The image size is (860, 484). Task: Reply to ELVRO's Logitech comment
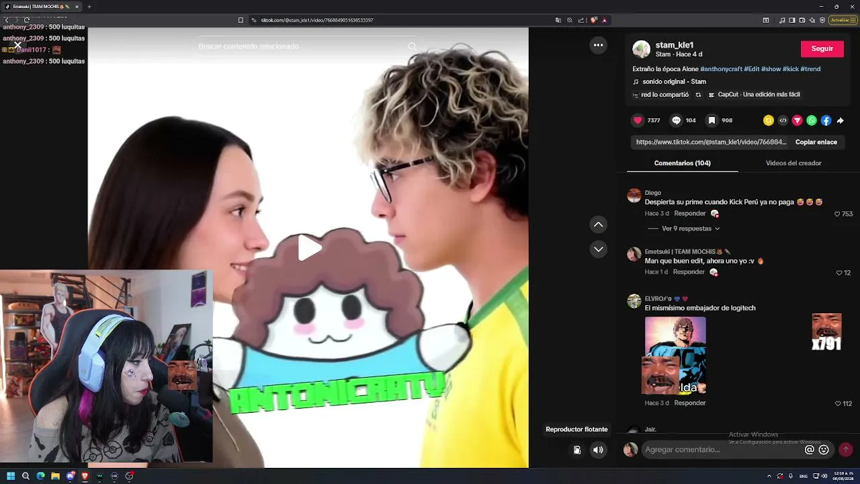pyautogui.click(x=690, y=403)
